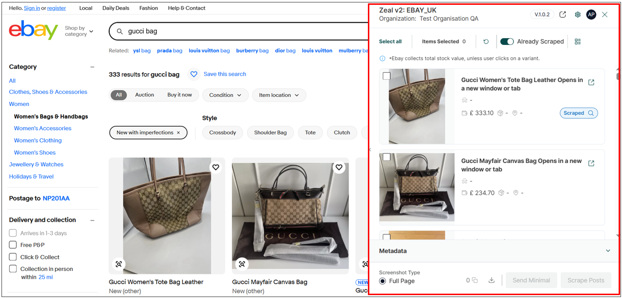Open Gucci Mayfair Canvas Bag thumbnail in Zeal
The image size is (622, 298).
tap(417, 187)
